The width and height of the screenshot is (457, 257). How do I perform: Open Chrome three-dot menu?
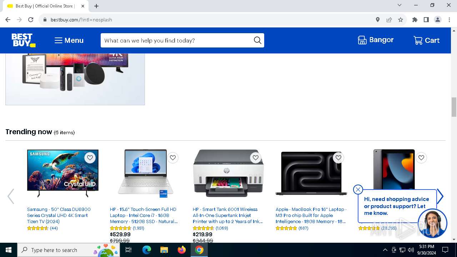pyautogui.click(x=449, y=20)
